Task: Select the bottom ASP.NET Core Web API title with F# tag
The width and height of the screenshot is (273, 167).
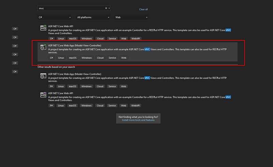Action: click(61, 93)
